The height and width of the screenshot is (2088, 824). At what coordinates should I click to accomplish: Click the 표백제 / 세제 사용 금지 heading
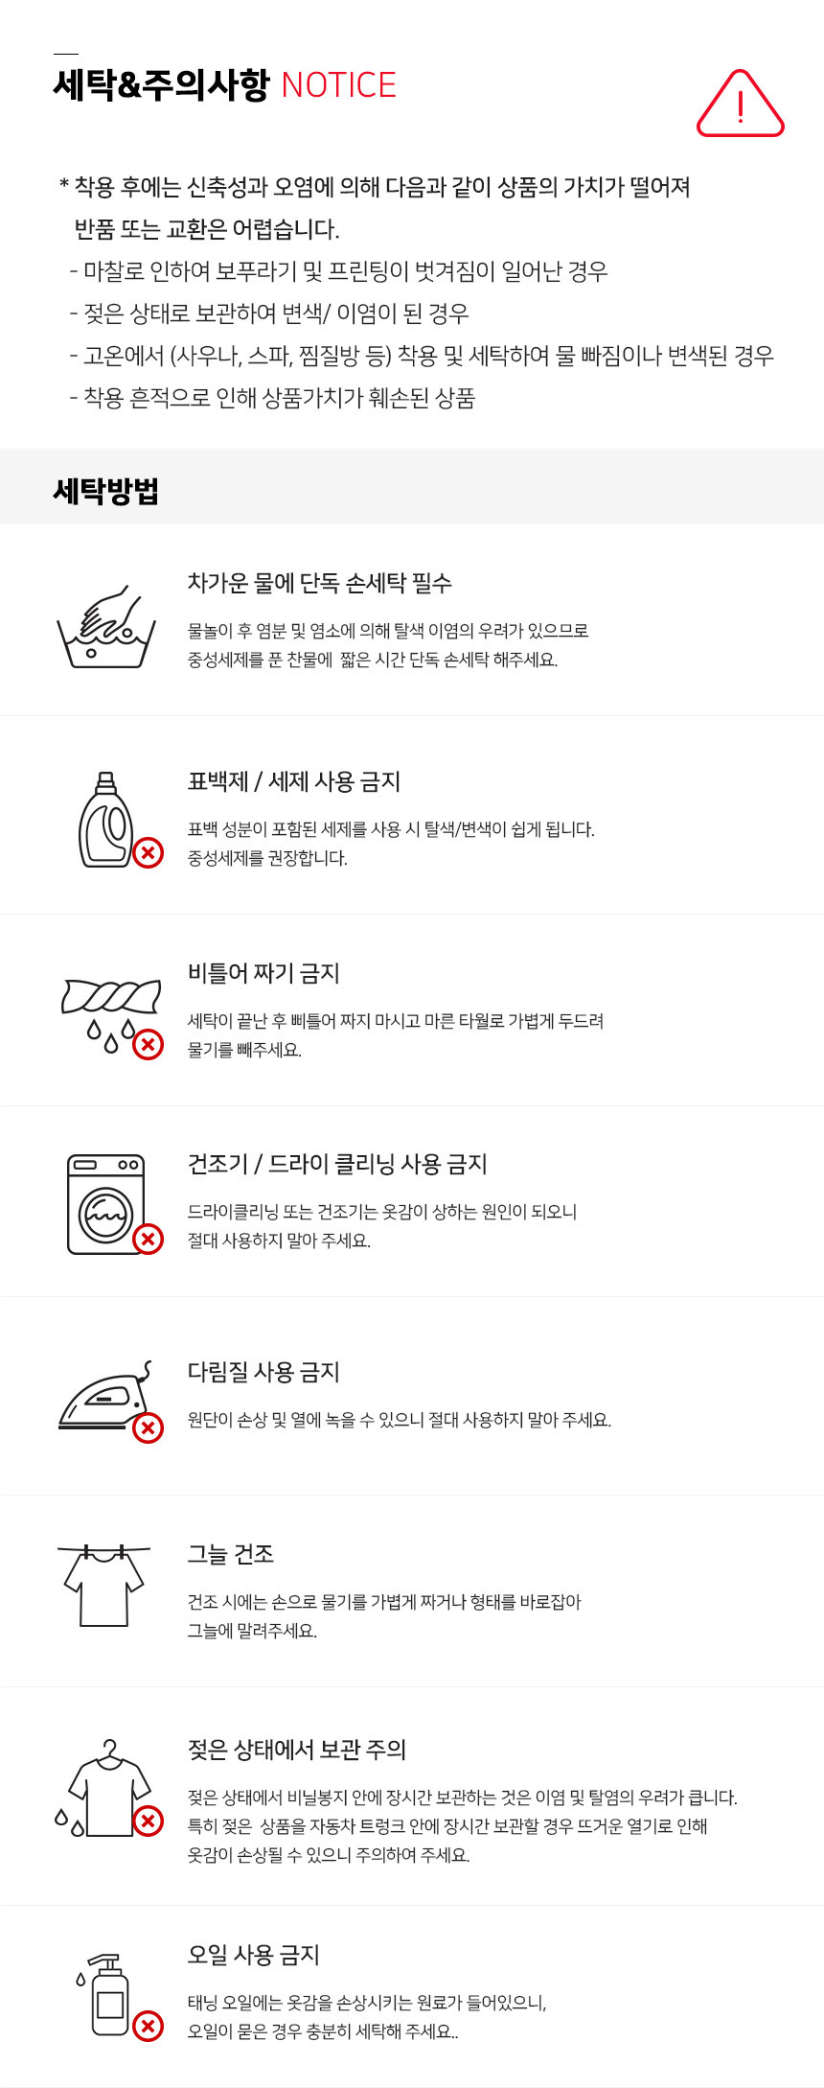tap(293, 781)
